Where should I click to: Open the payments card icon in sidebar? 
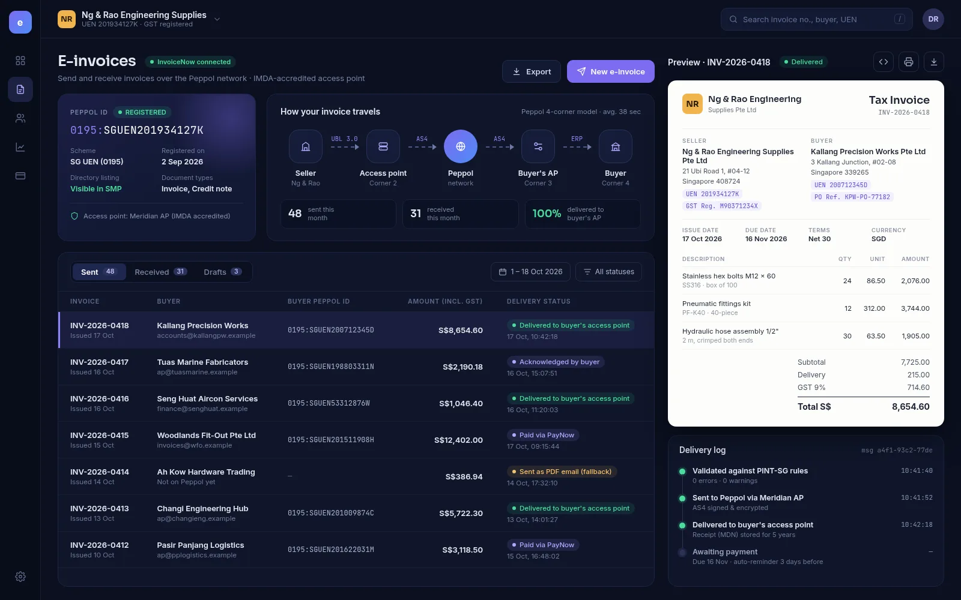point(20,176)
